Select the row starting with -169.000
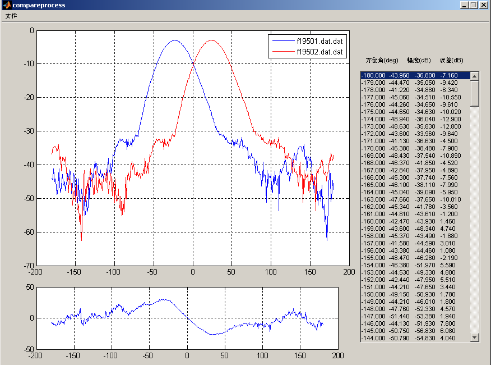The image size is (491, 365). (415, 156)
